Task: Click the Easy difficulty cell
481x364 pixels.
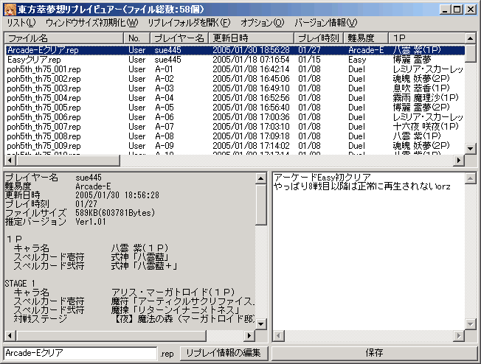Action: 357,60
